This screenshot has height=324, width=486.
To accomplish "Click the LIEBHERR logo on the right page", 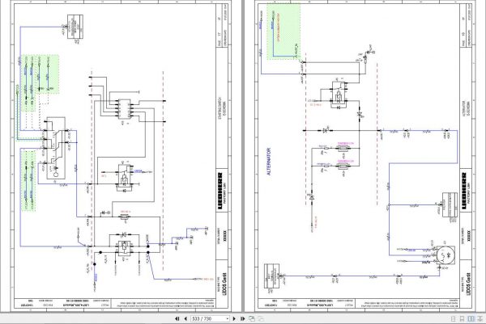I will (463, 191).
